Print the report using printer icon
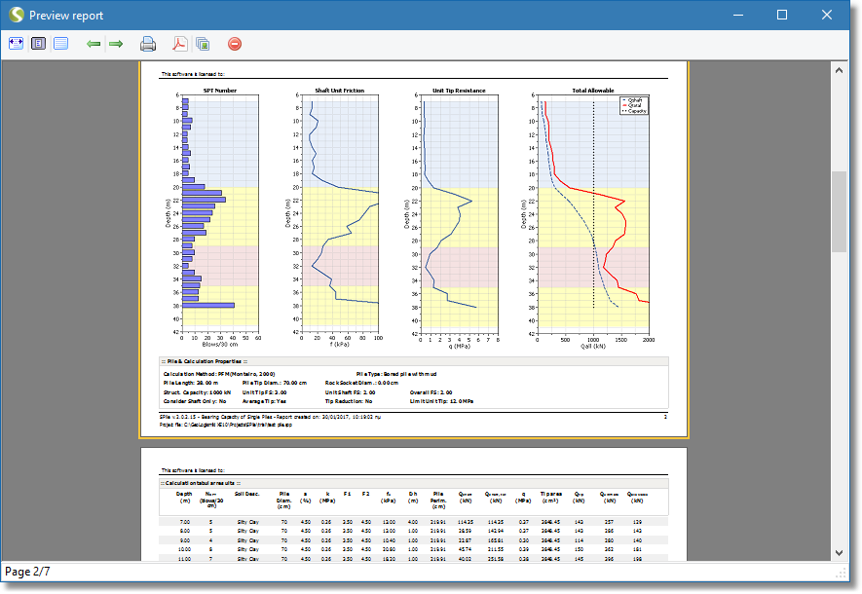862x594 pixels. (148, 44)
